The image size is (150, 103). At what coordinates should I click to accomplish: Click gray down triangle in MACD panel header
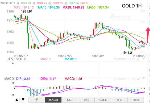(144, 79)
